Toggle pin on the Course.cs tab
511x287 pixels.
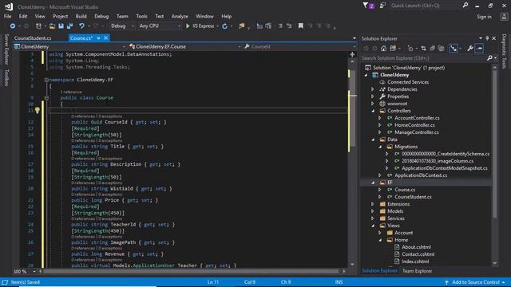coord(99,38)
